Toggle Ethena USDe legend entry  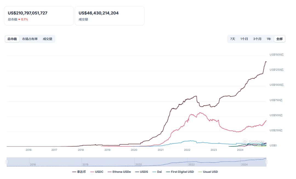click(119, 172)
